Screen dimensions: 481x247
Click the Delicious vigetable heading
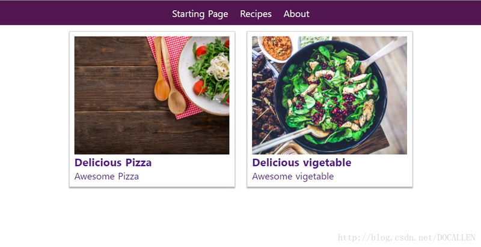pyautogui.click(x=302, y=162)
